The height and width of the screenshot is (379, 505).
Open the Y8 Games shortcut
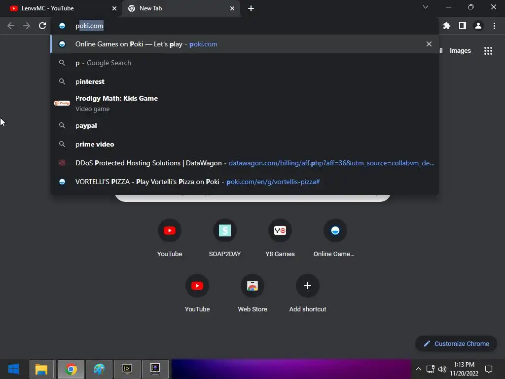pos(280,238)
